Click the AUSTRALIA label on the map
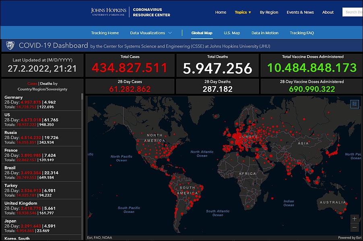Viewport: 363px width, 241px height. point(333,202)
